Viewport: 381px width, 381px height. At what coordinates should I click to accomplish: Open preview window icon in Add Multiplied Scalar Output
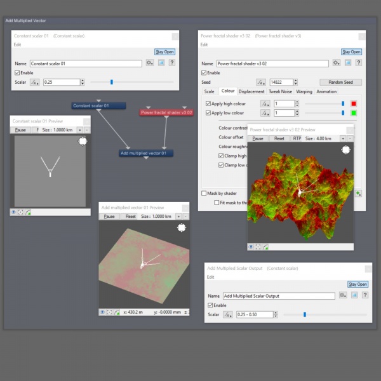[x=354, y=295]
